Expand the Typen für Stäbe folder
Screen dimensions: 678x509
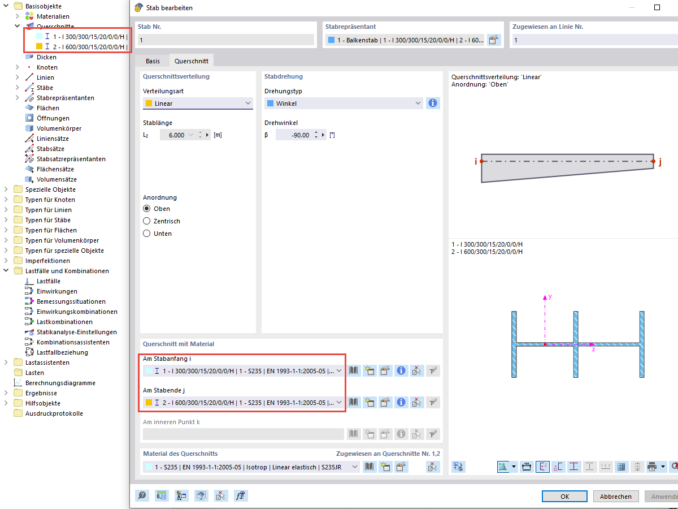tap(6, 220)
